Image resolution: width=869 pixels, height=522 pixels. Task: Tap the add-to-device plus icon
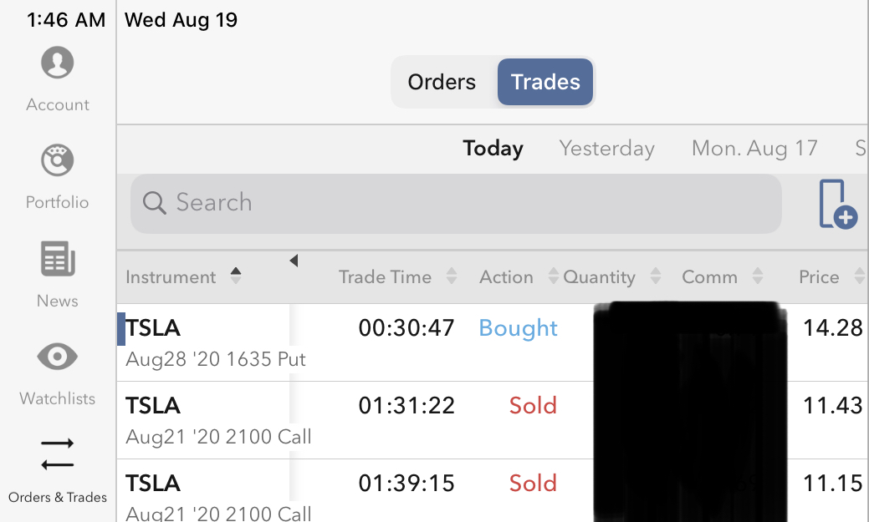pyautogui.click(x=837, y=204)
